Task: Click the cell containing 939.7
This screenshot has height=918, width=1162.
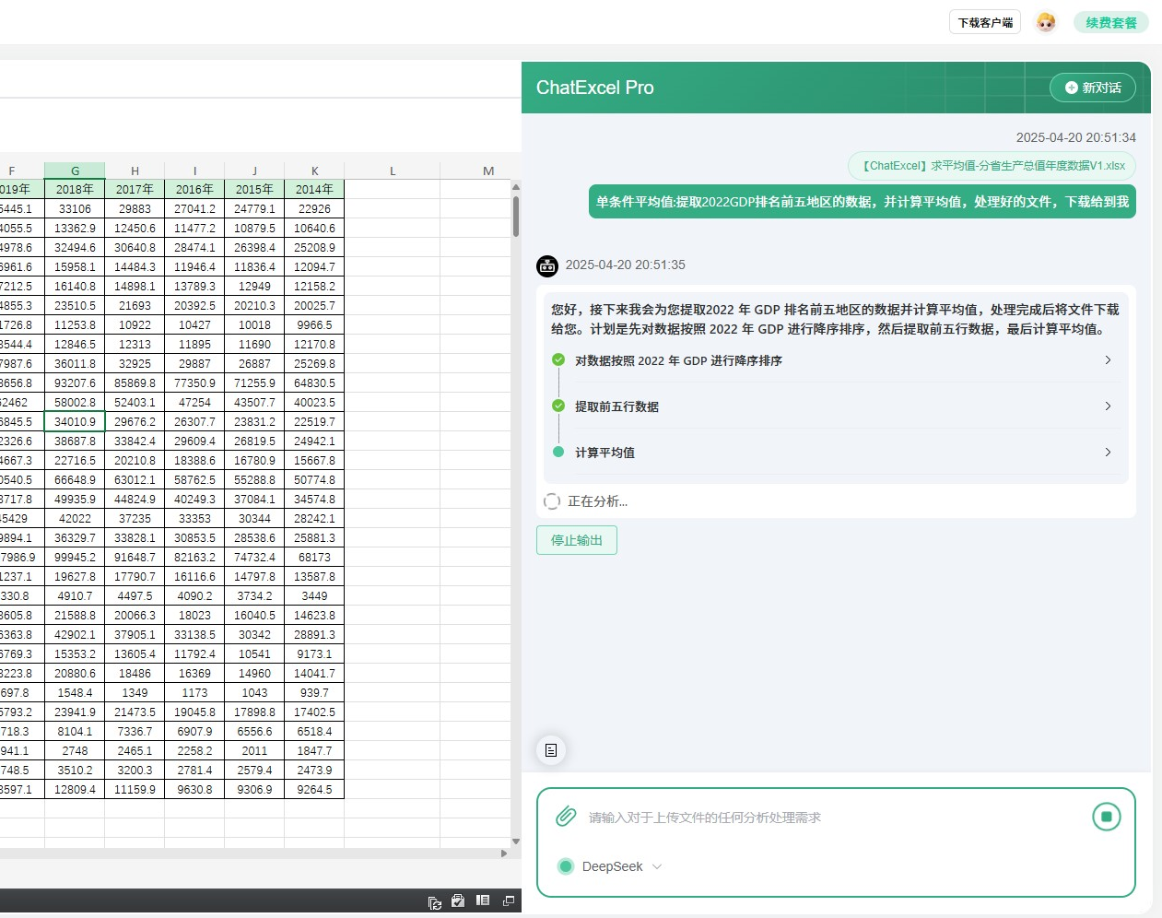Action: (x=314, y=693)
